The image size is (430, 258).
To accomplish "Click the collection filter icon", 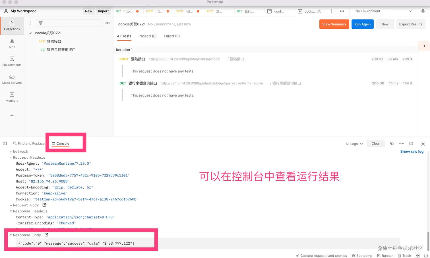I will click(41, 23).
